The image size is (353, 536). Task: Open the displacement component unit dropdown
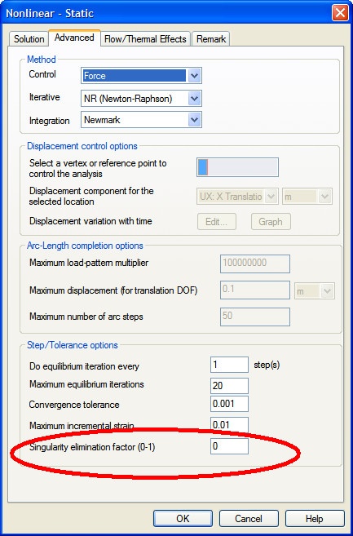(x=307, y=197)
